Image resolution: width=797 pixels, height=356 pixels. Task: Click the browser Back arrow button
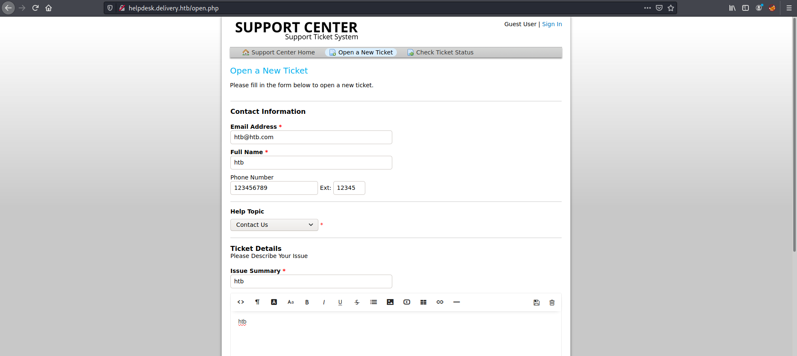(x=8, y=8)
